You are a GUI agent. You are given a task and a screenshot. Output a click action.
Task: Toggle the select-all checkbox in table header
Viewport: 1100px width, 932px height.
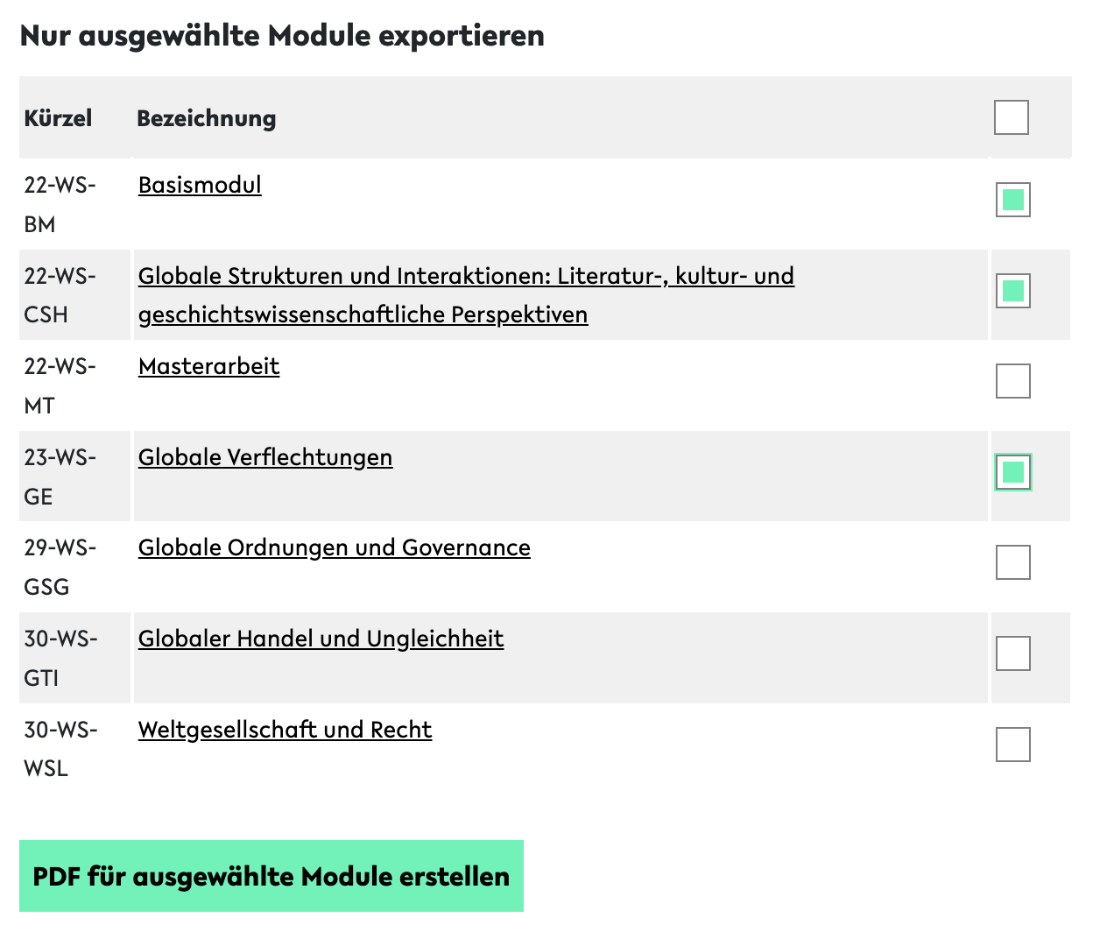tap(1011, 117)
